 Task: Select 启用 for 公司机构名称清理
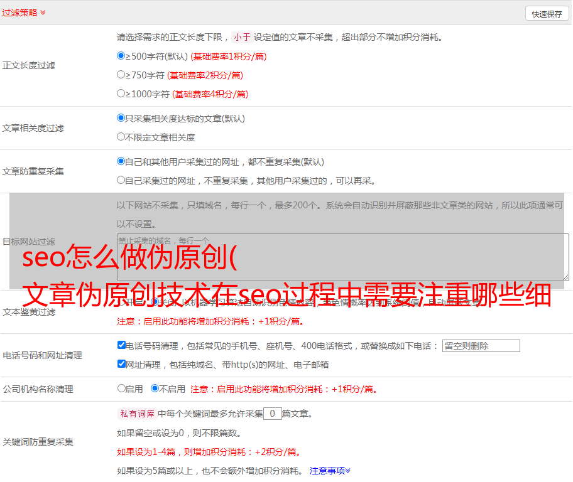click(121, 388)
